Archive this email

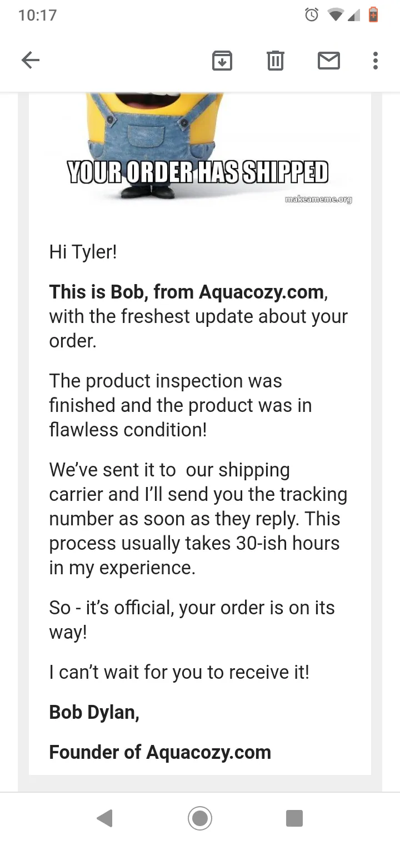[x=222, y=60]
